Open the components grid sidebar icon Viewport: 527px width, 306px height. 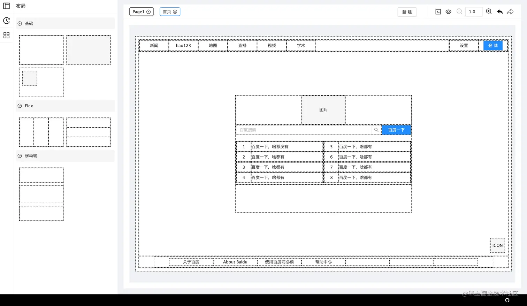[x=6, y=35]
